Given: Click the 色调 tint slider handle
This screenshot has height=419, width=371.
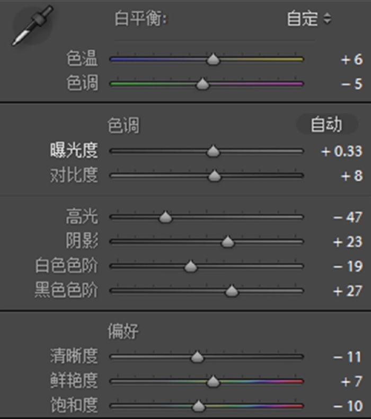Looking at the screenshot, I should point(202,84).
